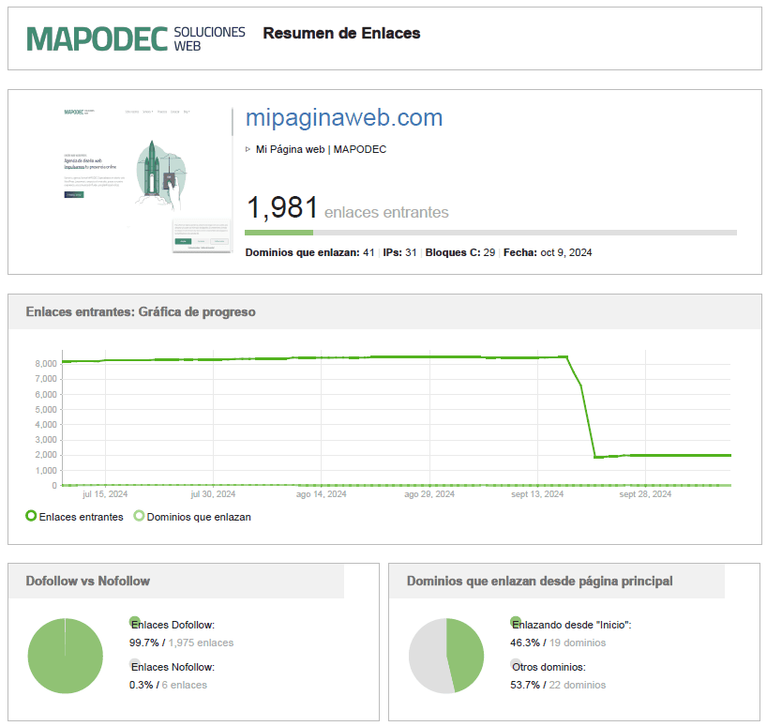Select the Dofollow vs Nofollow section header
The image size is (767, 726).
[x=88, y=581]
